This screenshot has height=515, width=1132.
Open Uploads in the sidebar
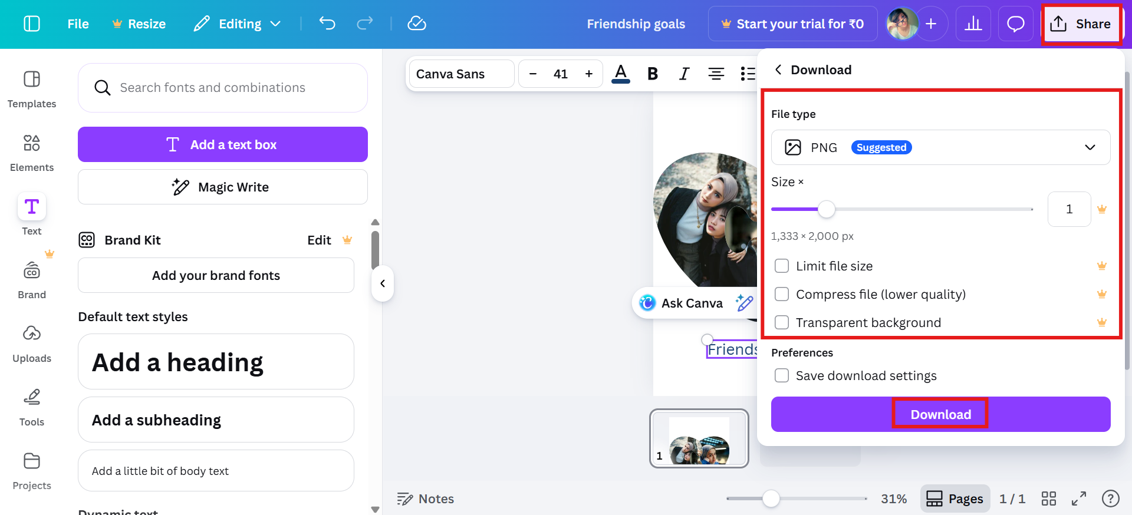pyautogui.click(x=32, y=344)
